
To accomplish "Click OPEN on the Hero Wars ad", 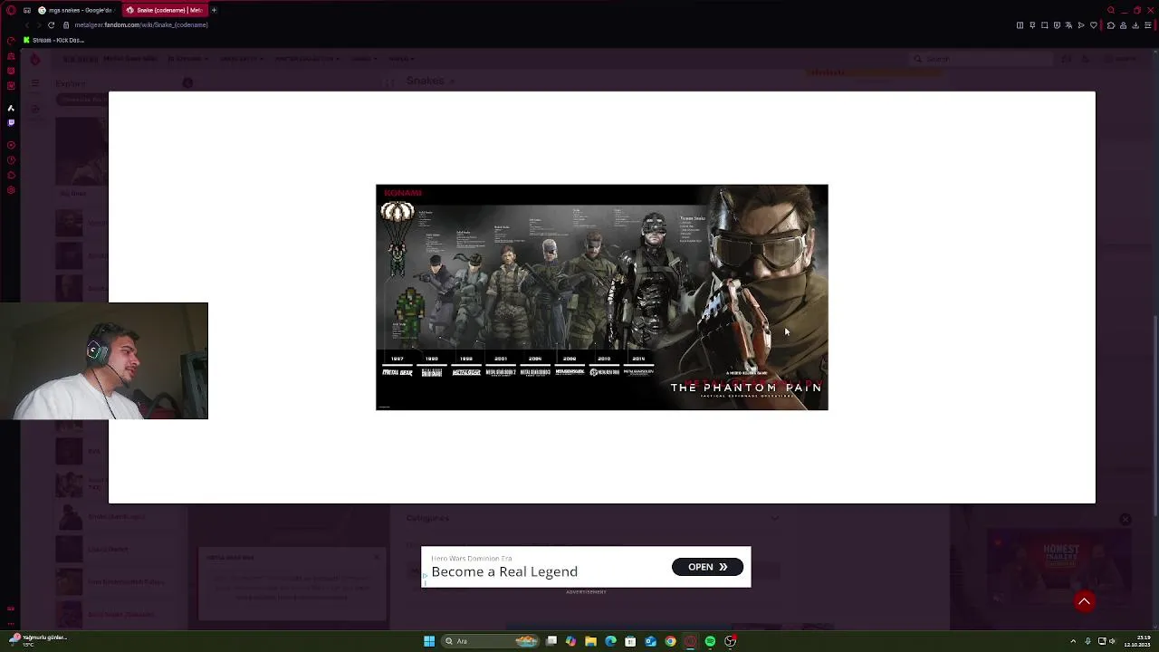I will coord(707,567).
